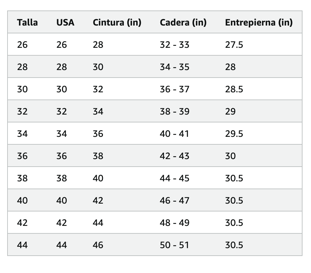
Task: Click Talla value 26 in first row
Action: click(22, 45)
